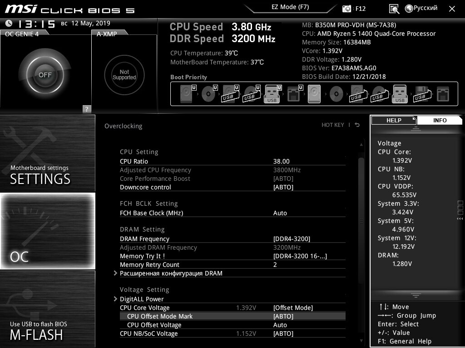
Task: Click the info panel bottom grip handle
Action: pos(416,295)
